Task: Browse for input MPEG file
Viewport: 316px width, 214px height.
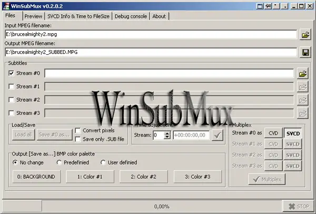Action: click(x=305, y=35)
